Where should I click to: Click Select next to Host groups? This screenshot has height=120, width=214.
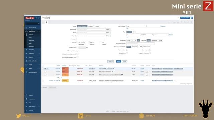pos(108,29)
